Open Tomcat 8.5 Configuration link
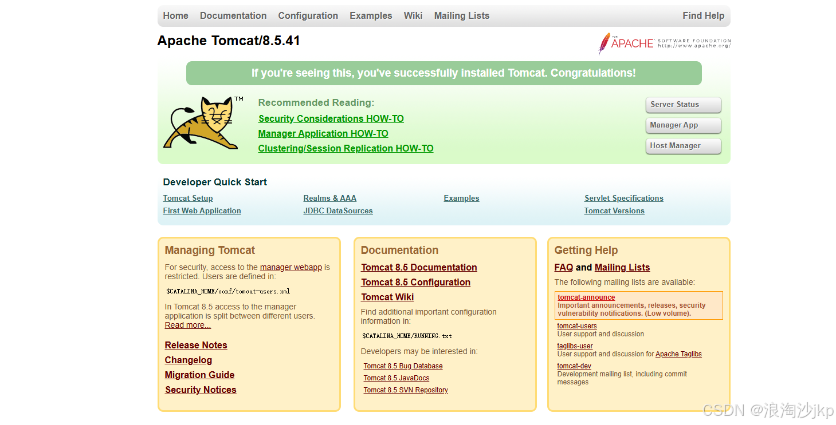 pyautogui.click(x=416, y=283)
